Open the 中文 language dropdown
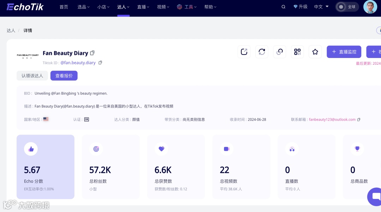Image resolution: width=381 pixels, height=212 pixels. point(321,7)
